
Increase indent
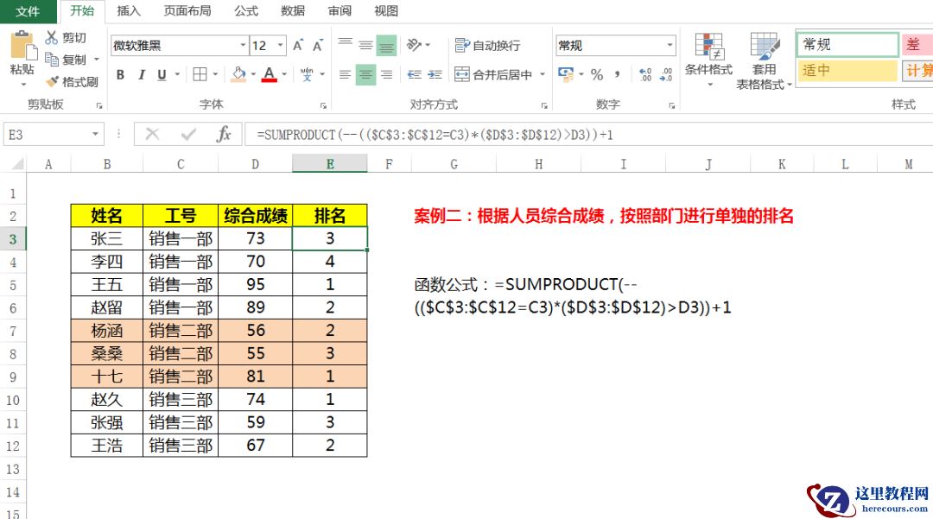pyautogui.click(x=435, y=74)
